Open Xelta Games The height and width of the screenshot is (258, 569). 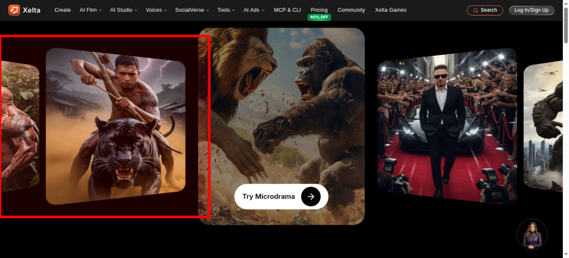tap(391, 10)
